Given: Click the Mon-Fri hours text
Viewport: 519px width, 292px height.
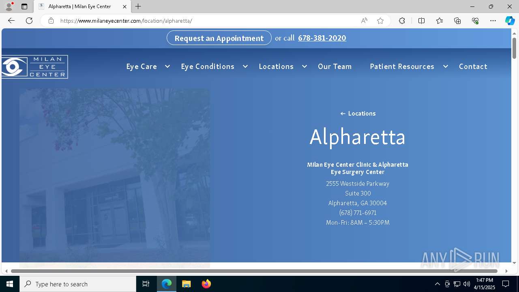Looking at the screenshot, I should point(358,223).
